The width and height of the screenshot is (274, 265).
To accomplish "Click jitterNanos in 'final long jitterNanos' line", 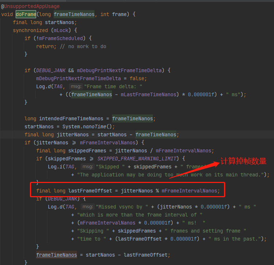I will [73, 135].
